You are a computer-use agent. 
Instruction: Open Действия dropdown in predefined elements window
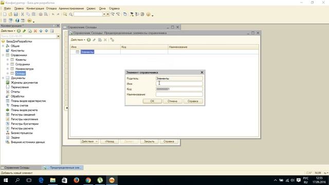coord(78,40)
